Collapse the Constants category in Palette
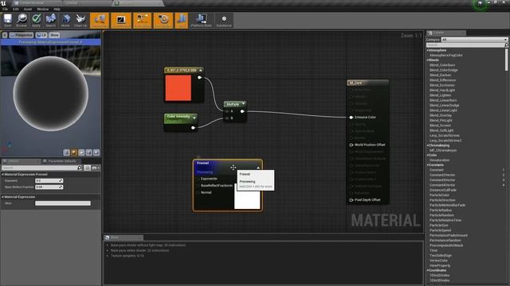 (428, 165)
